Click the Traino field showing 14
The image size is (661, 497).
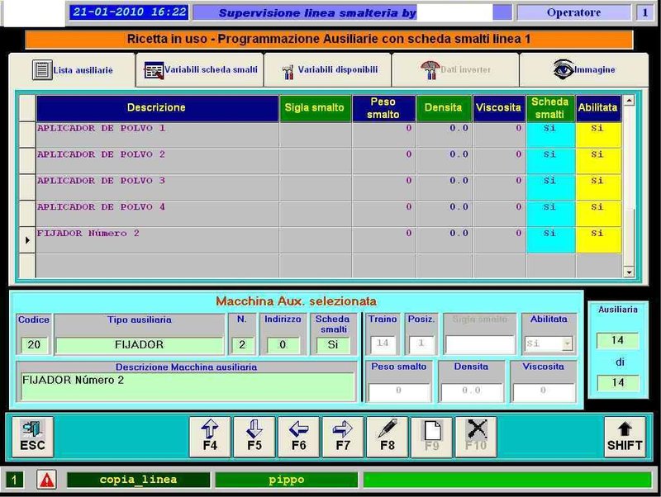click(383, 343)
